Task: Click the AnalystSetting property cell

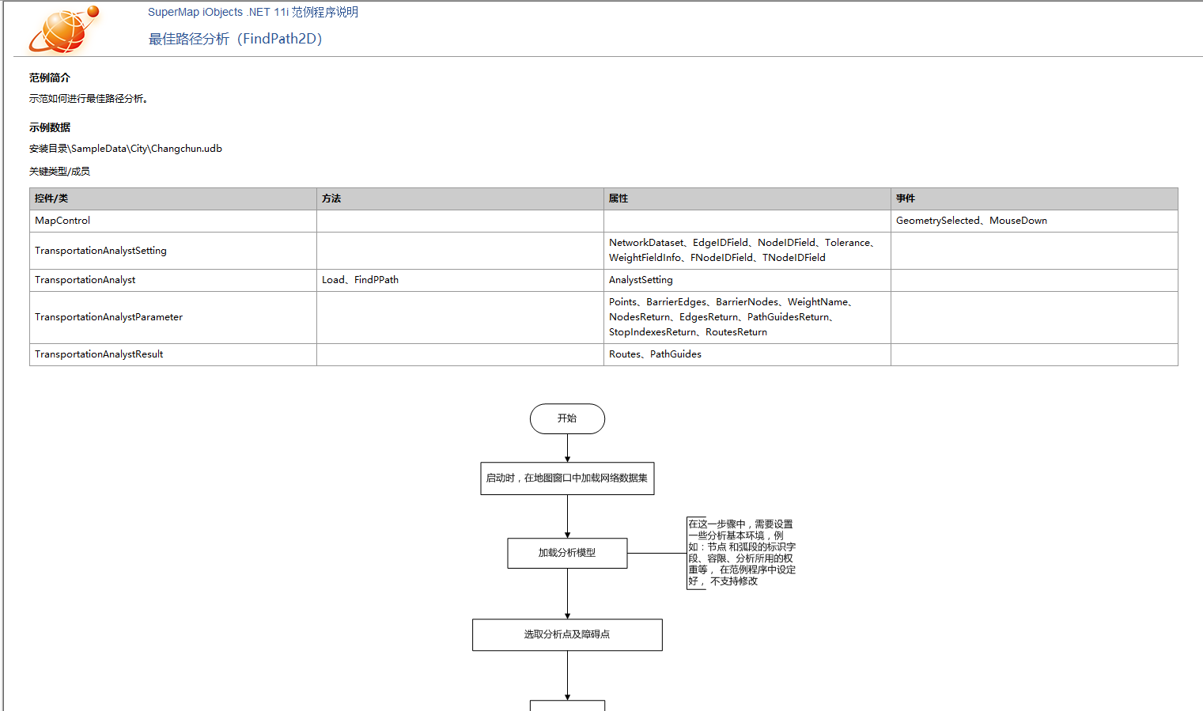Action: [x=747, y=280]
